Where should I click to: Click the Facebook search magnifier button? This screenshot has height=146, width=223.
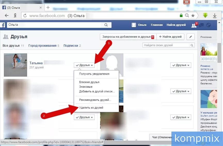(106, 25)
